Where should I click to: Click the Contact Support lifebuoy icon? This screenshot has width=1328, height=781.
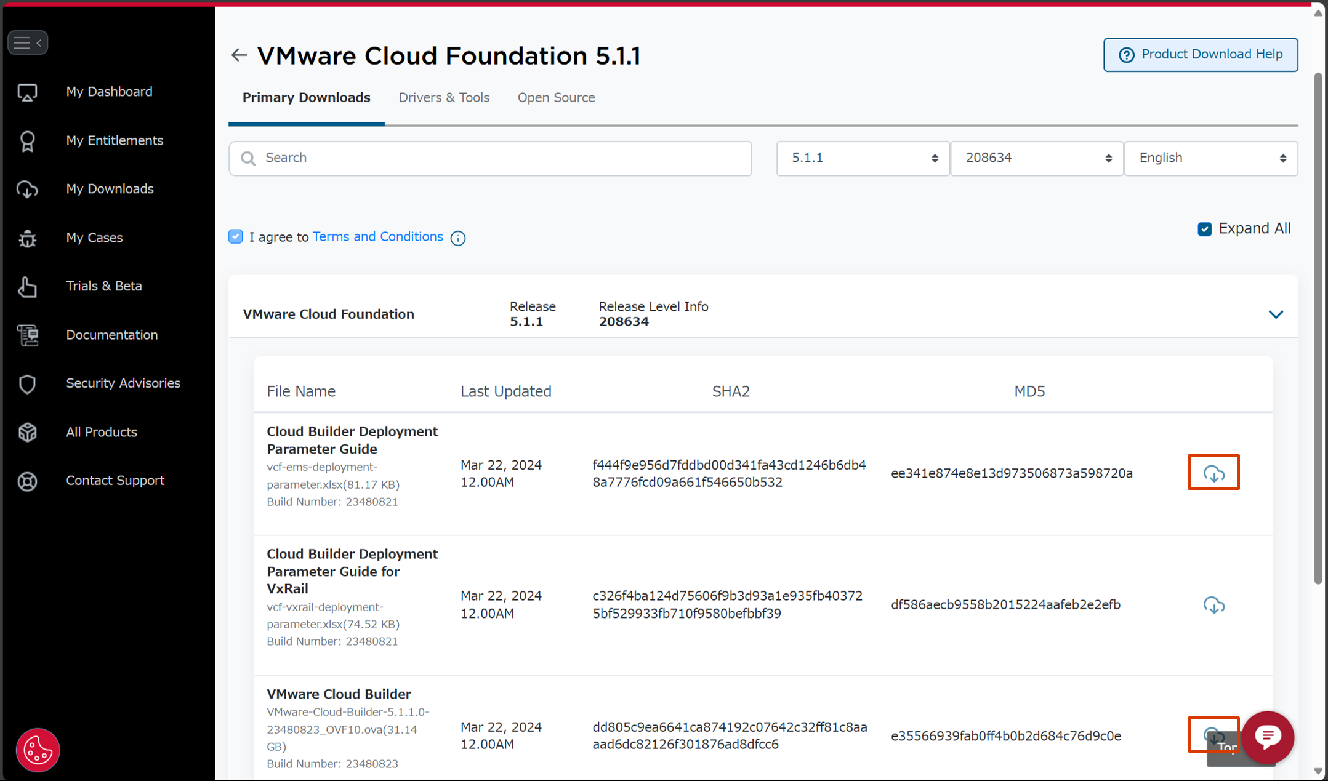coord(27,481)
